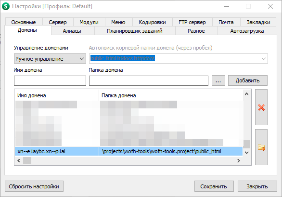Browse for domain folder with '...' button

pos(218,80)
